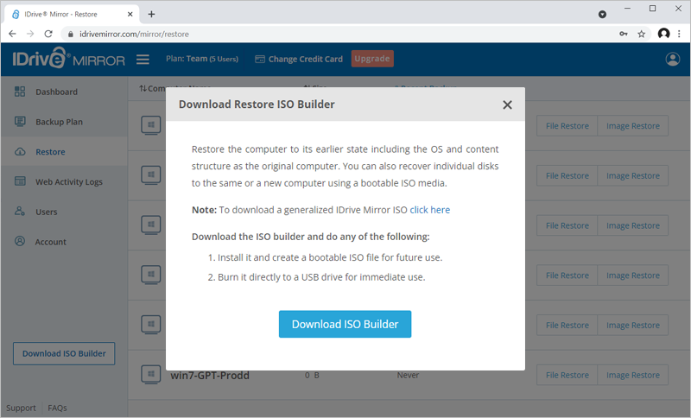Bookmark this page with the star icon

[641, 34]
